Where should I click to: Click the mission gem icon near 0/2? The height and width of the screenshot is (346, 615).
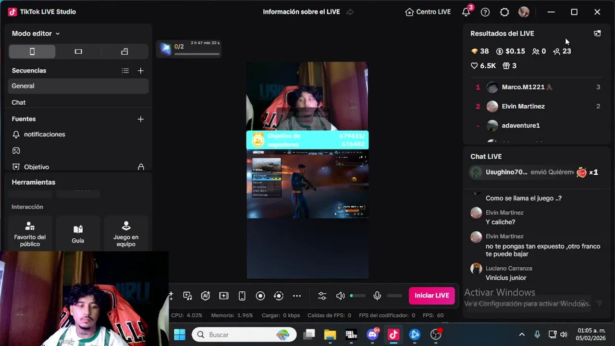(166, 49)
